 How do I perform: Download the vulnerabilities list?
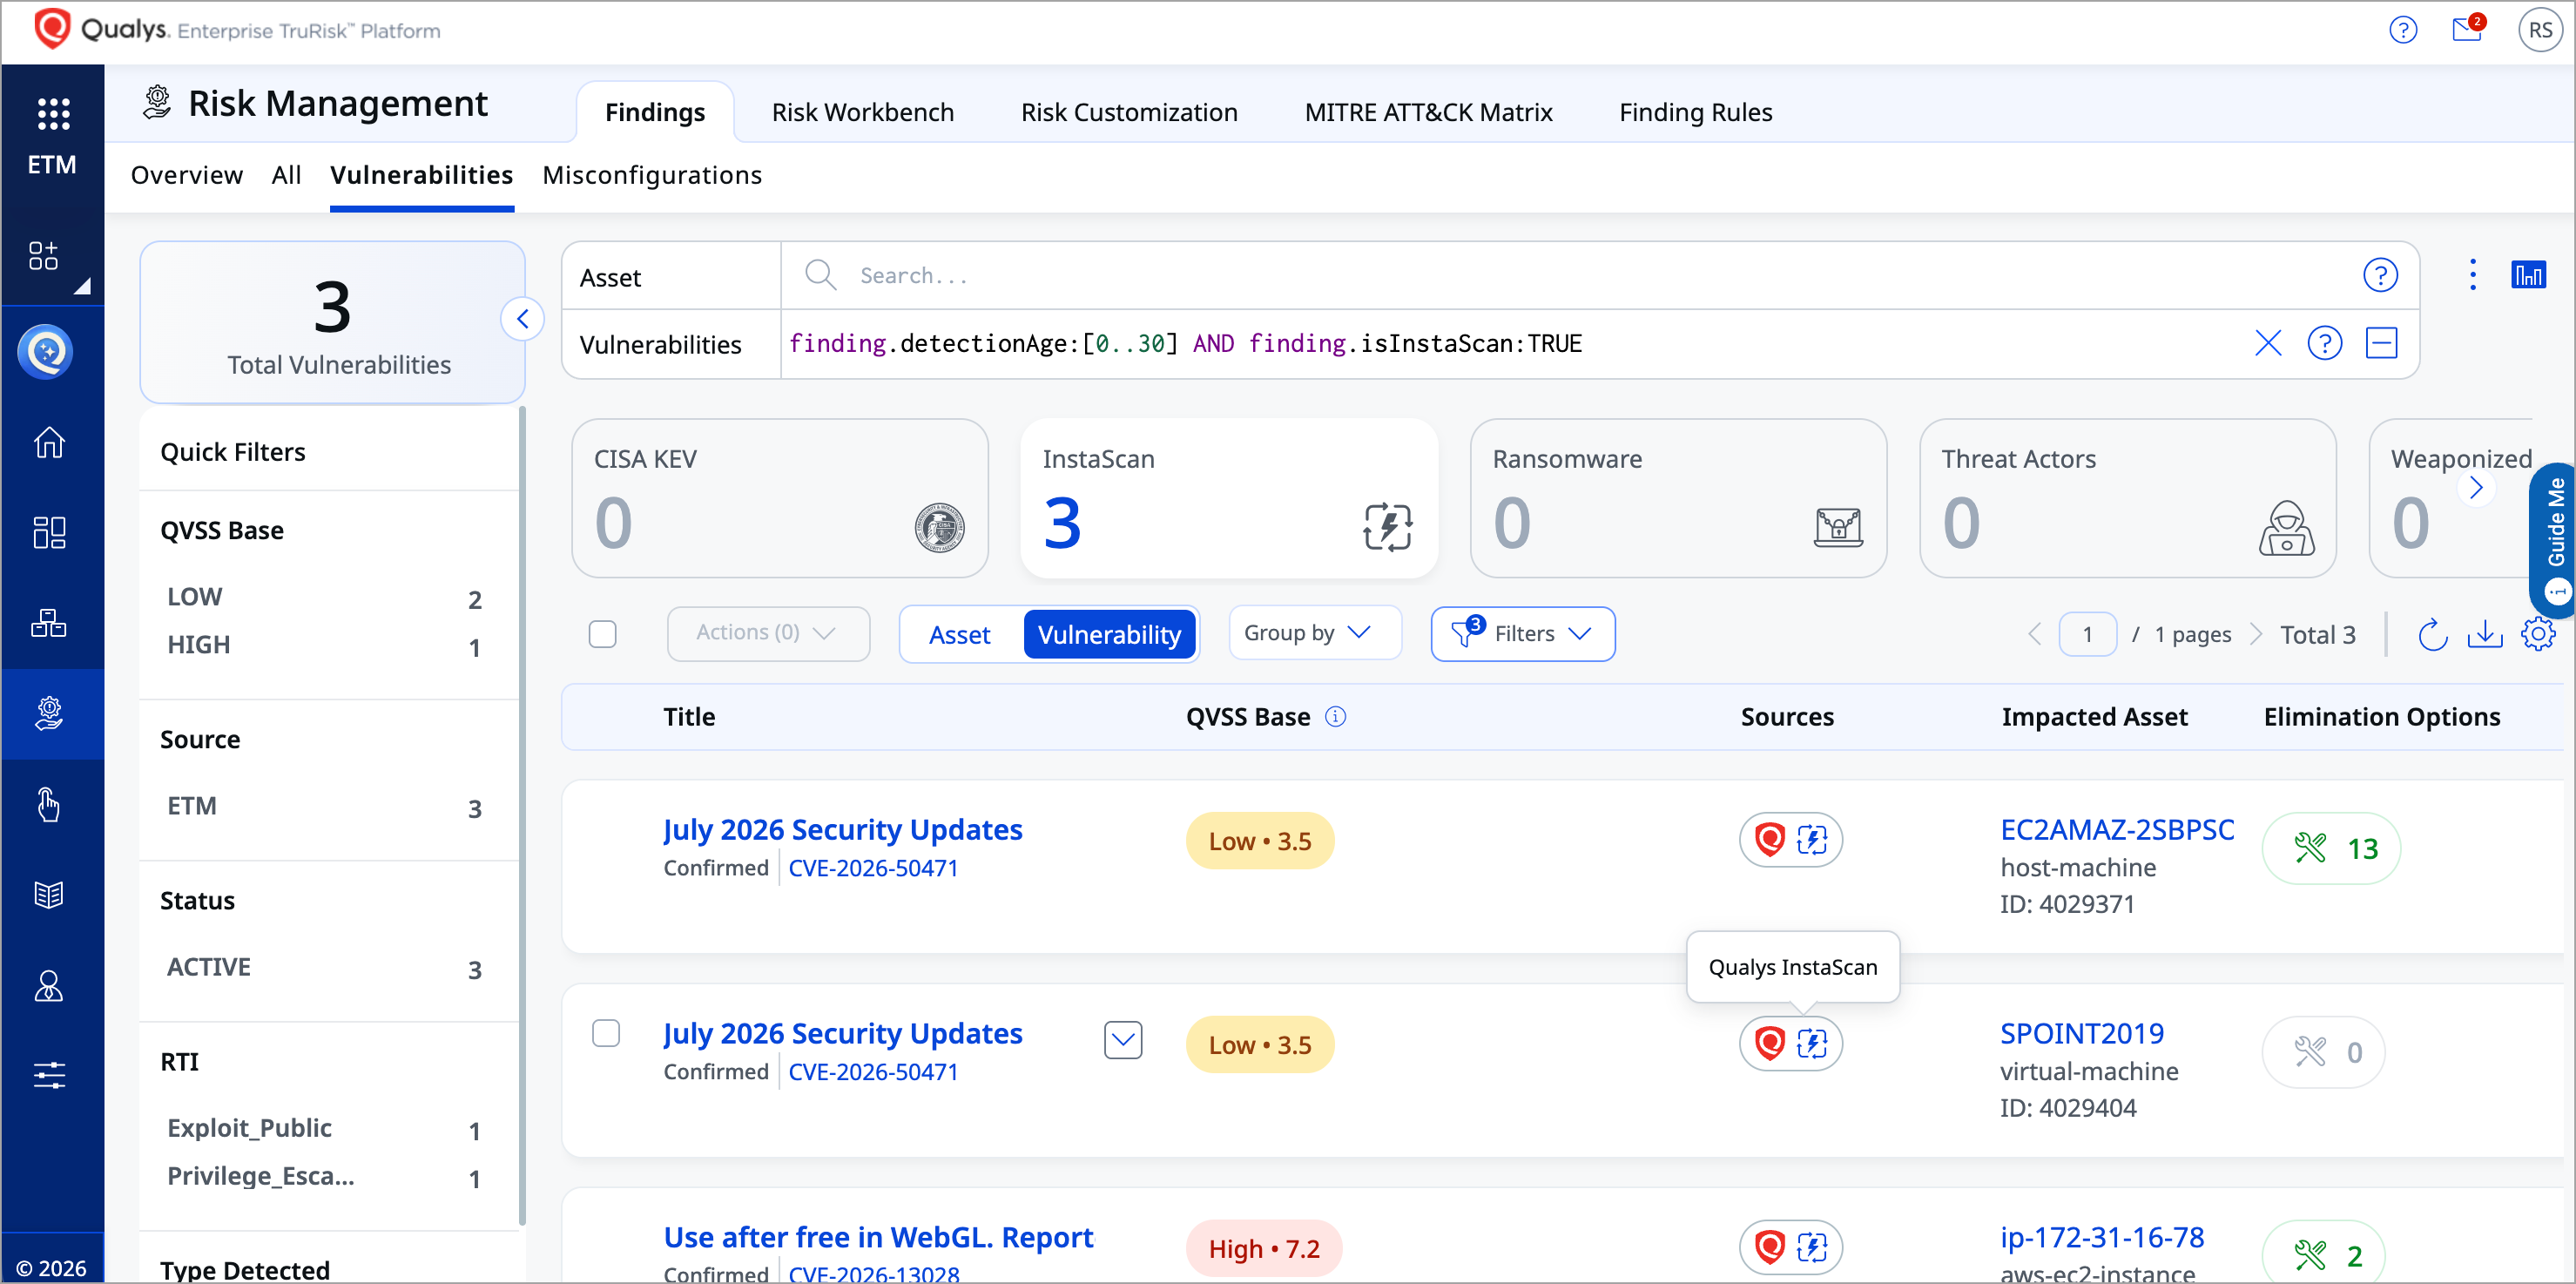[x=2485, y=634]
